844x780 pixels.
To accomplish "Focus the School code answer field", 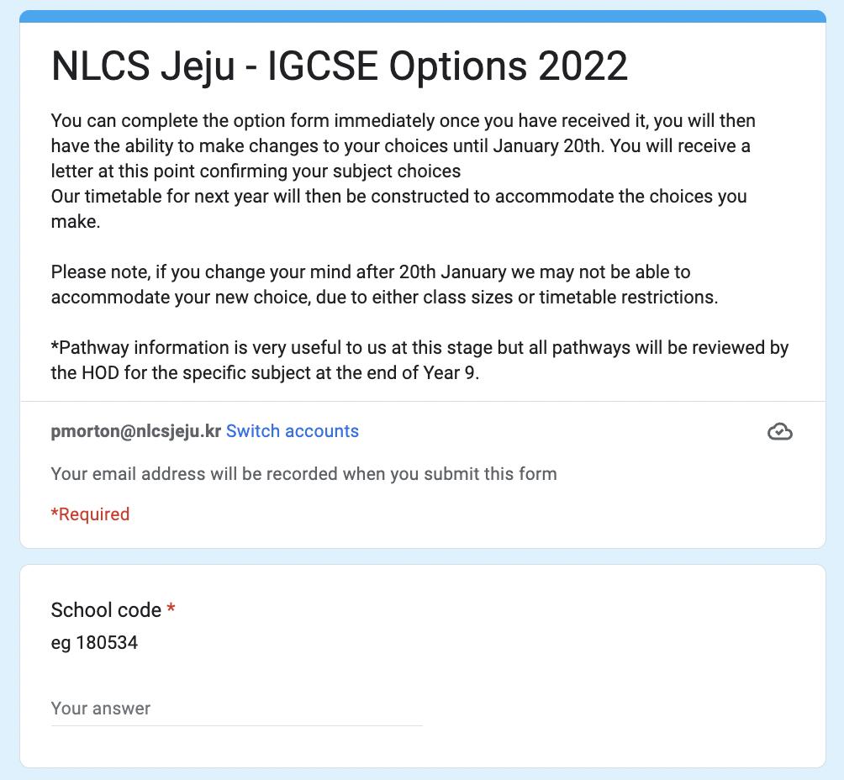I will click(236, 709).
